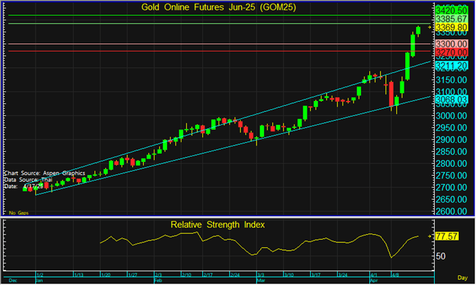The image size is (476, 285).
Task: Select the cyan 3211.20 channel price label
Action: tap(452, 65)
